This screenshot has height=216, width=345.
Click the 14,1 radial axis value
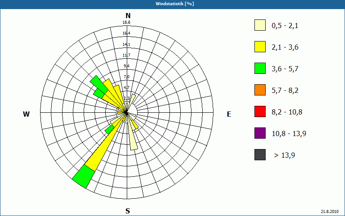[x=126, y=44]
